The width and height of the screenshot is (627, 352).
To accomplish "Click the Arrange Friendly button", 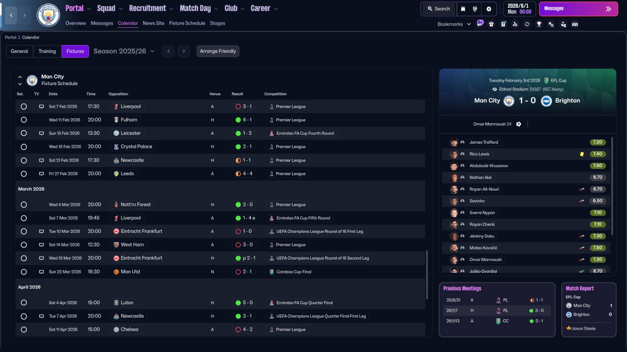I will [x=218, y=51].
